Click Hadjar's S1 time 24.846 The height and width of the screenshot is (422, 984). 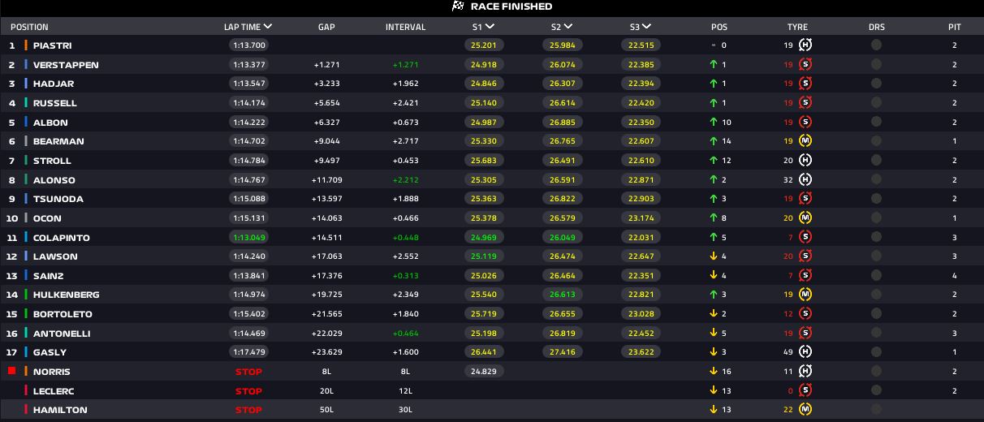(485, 84)
